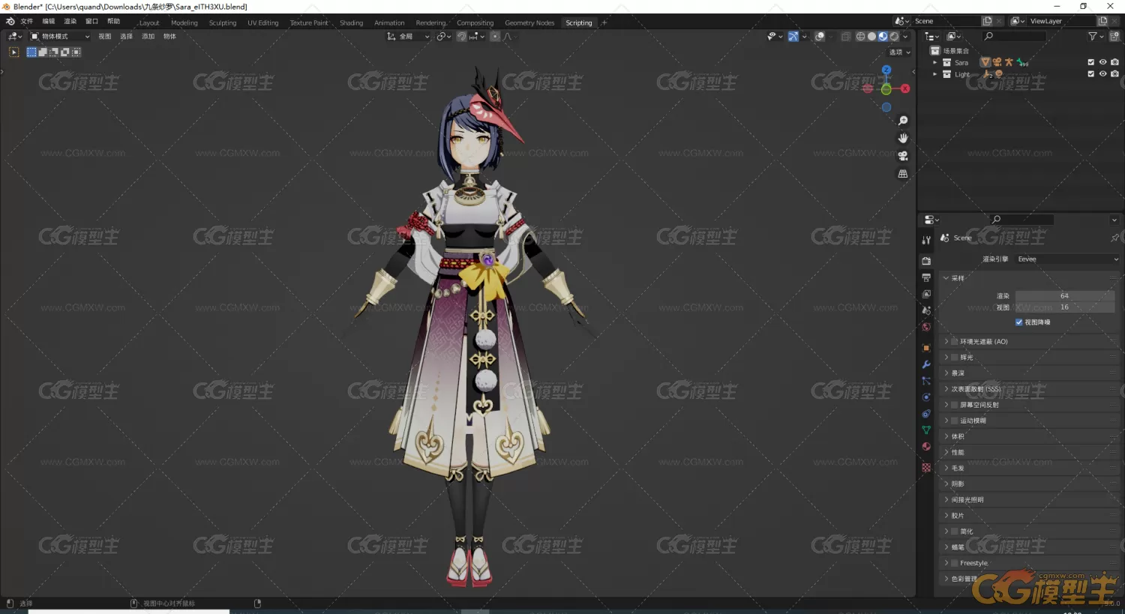Open the Tool properties tab icon

926,240
